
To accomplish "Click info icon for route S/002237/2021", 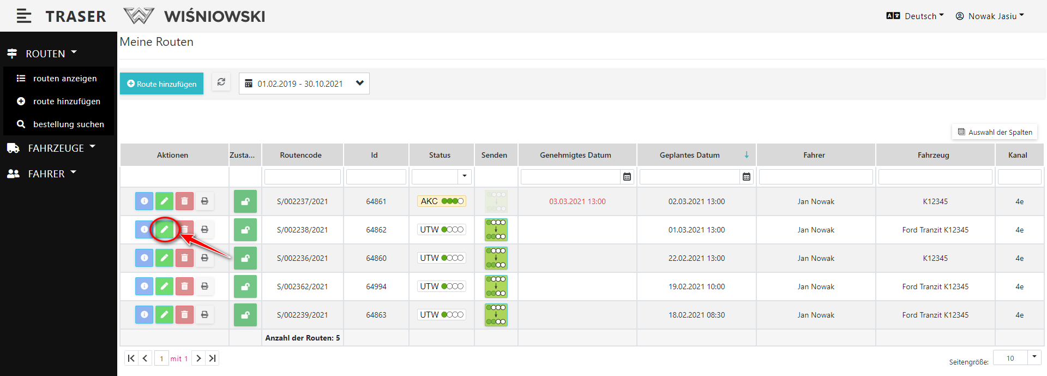I will pos(144,201).
